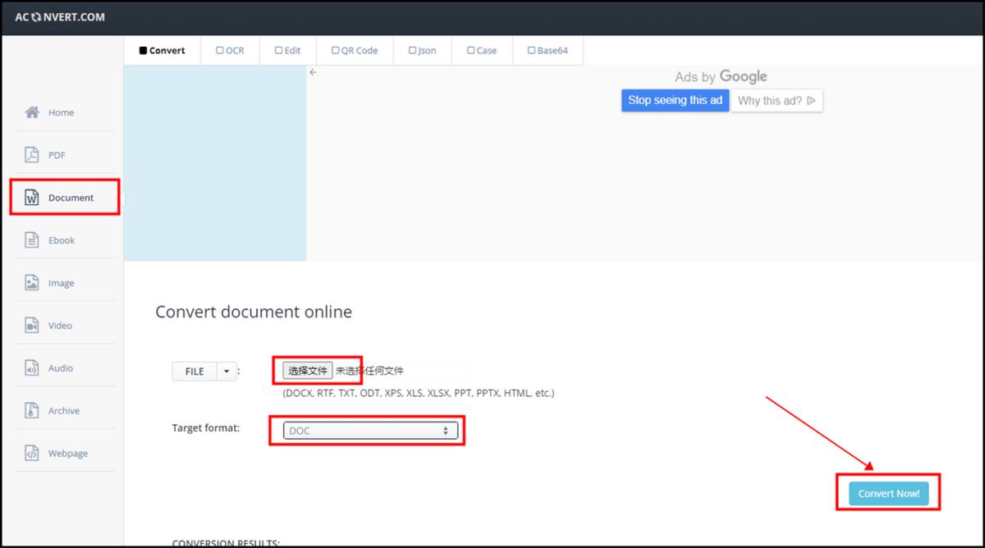
Task: Click the ad back arrow icon
Action: coord(313,72)
